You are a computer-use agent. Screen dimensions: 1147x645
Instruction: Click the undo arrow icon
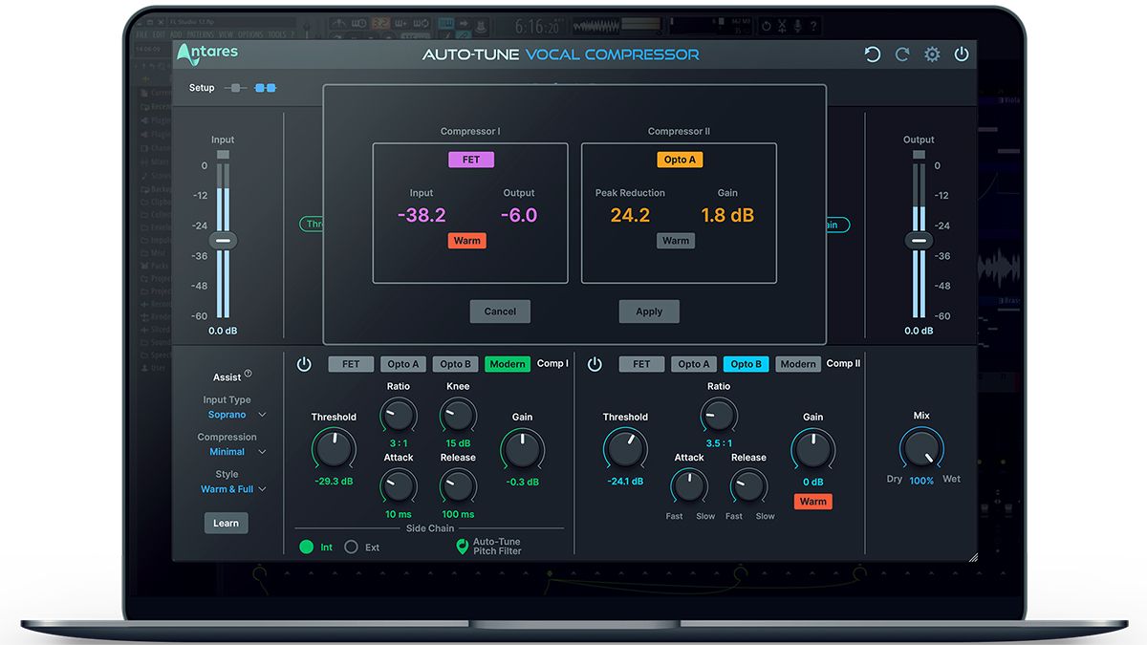coord(872,54)
